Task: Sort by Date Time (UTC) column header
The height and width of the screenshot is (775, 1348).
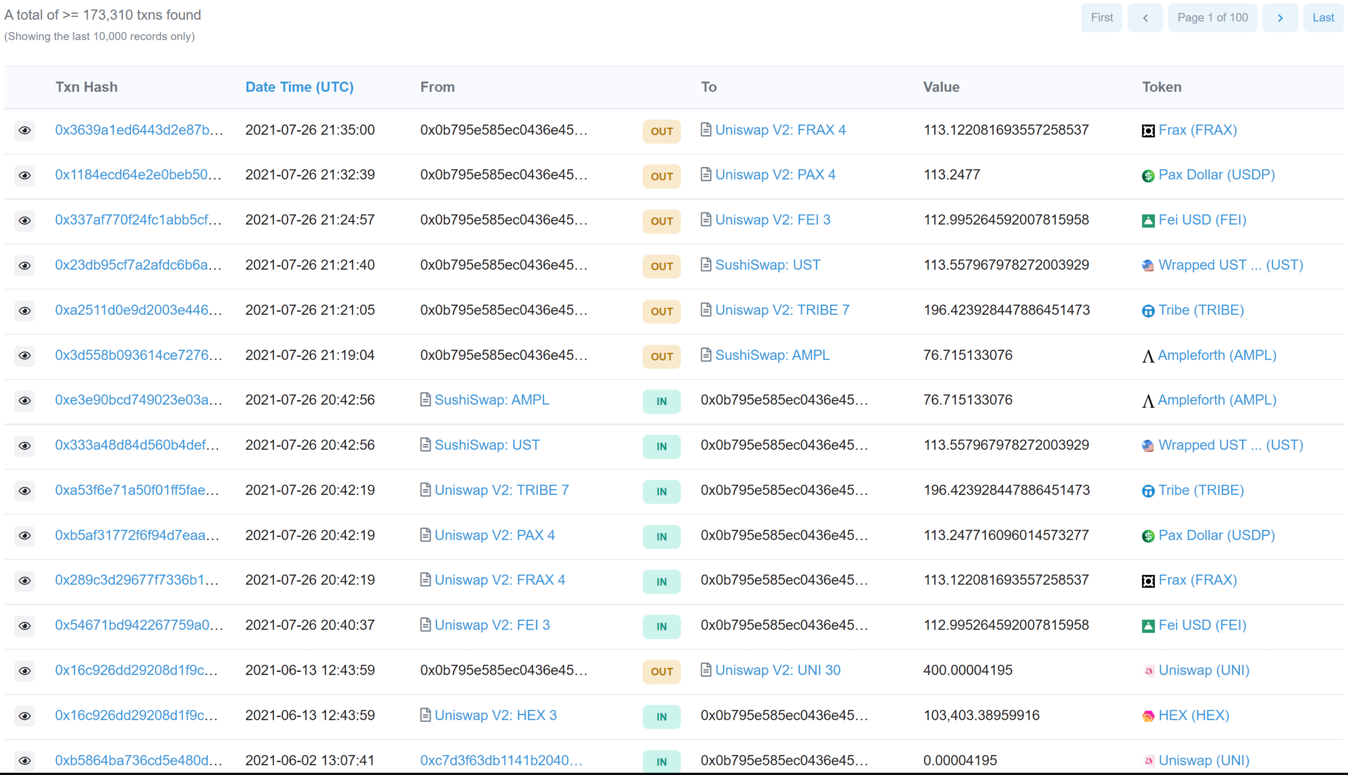Action: point(299,87)
